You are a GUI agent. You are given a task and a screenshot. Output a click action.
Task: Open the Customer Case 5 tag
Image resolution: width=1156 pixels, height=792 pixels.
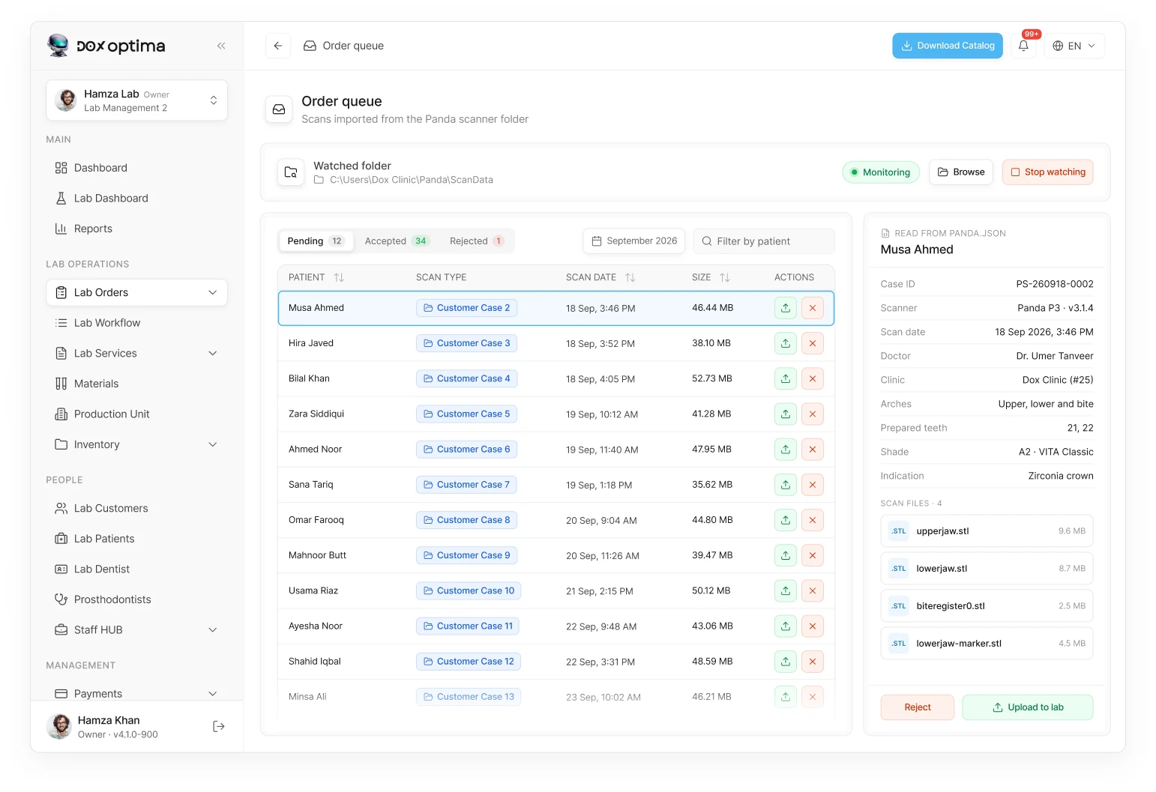pyautogui.click(x=467, y=414)
